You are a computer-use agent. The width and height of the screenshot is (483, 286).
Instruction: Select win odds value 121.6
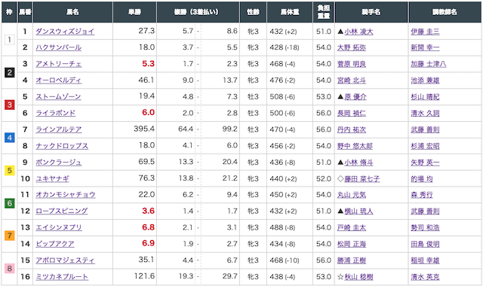[144, 276]
